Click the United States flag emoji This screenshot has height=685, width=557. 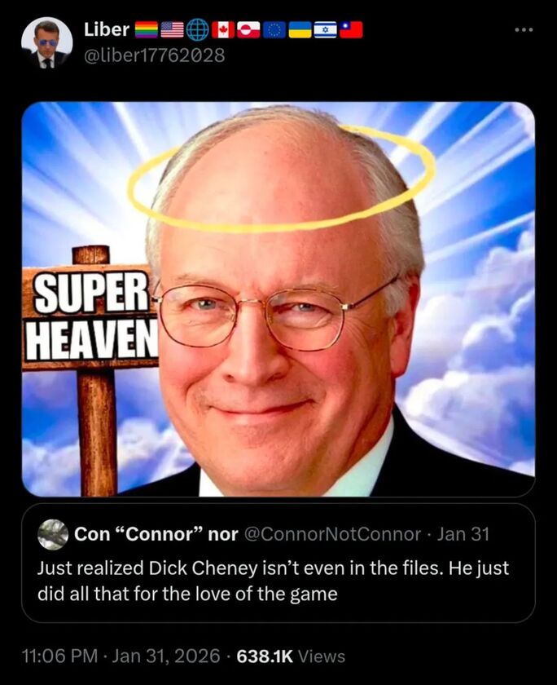pos(173,29)
